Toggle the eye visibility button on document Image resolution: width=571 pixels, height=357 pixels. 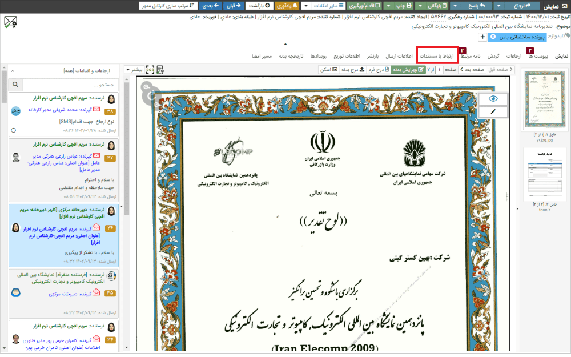click(493, 99)
